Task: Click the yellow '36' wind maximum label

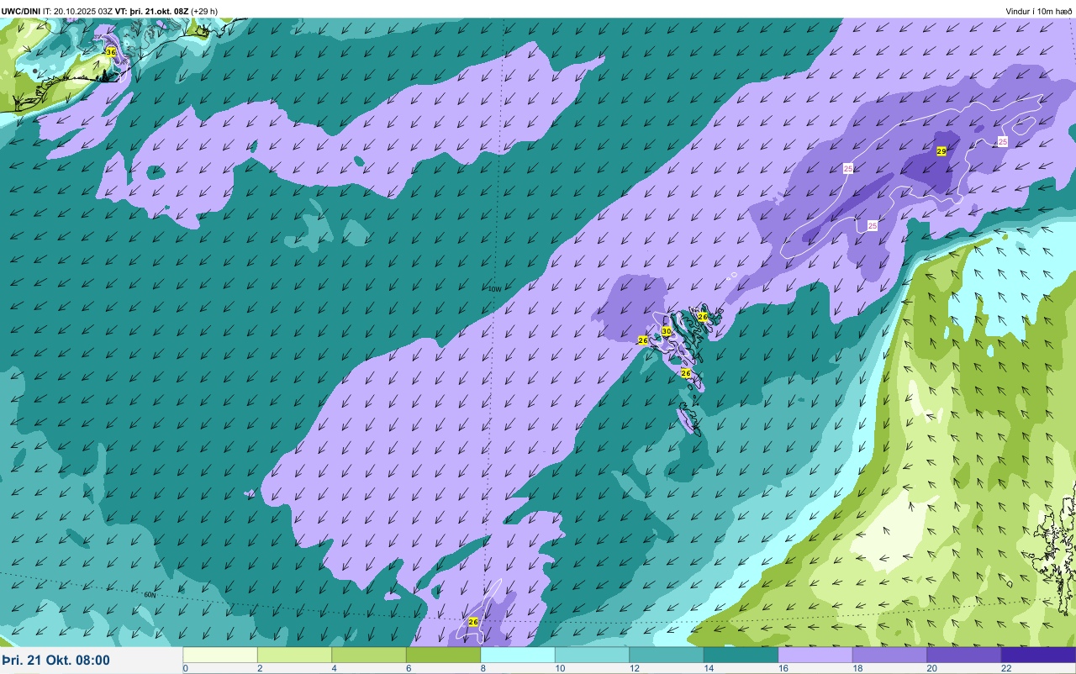Action: coord(111,52)
